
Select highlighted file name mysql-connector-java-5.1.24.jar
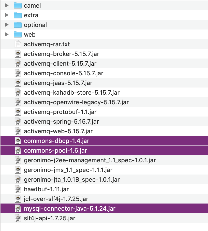[70, 209]
